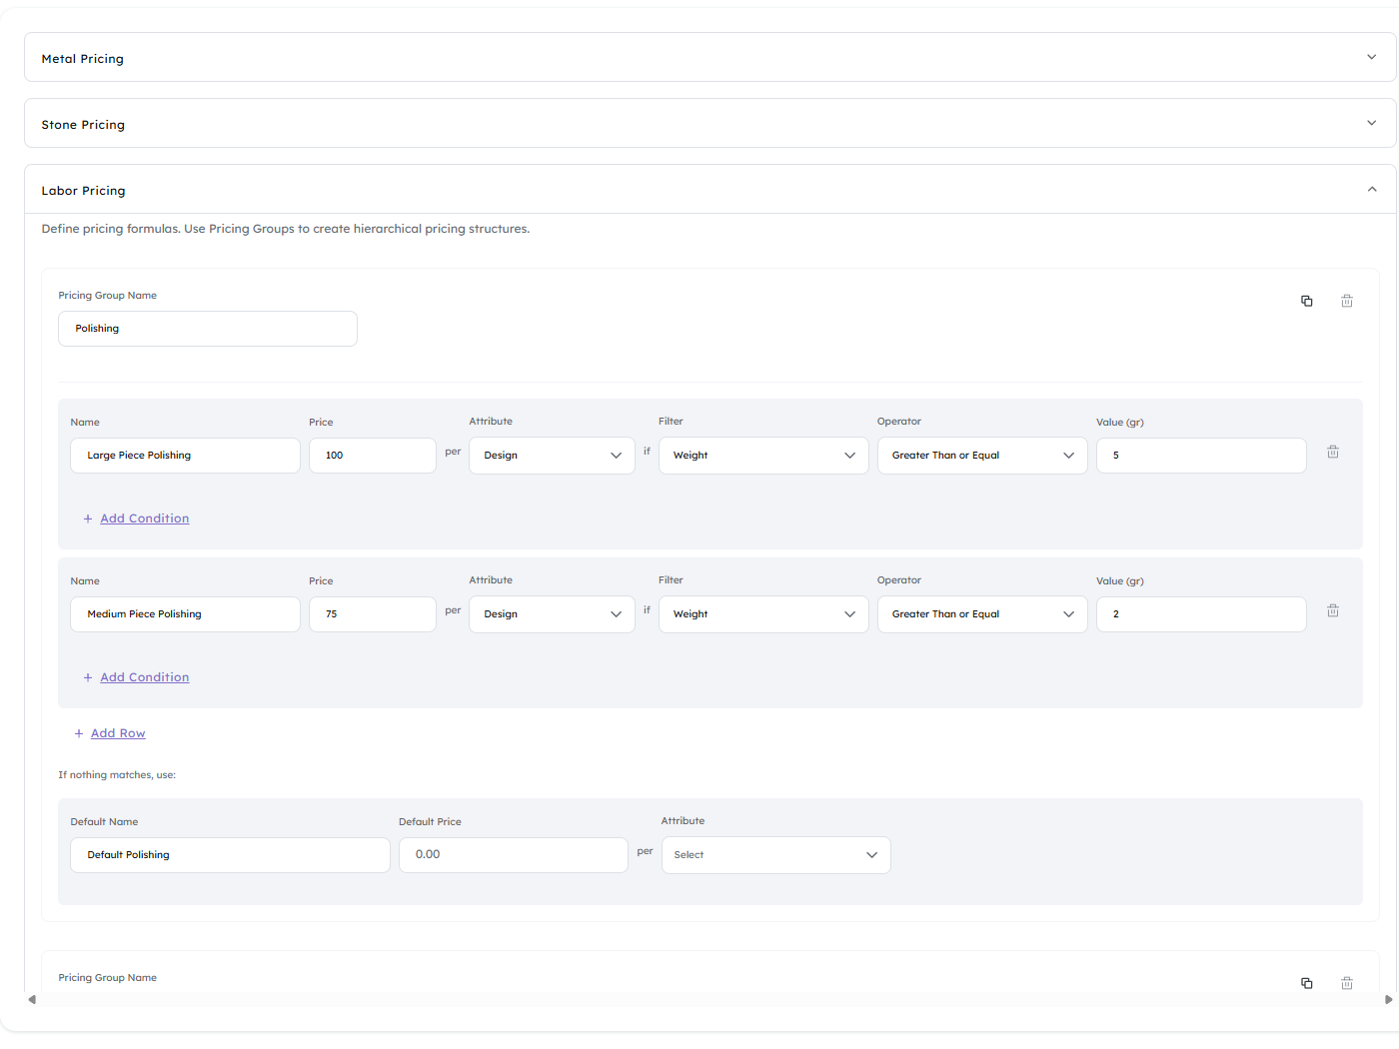
Task: Expand the Stone Pricing section
Action: (x=1371, y=123)
